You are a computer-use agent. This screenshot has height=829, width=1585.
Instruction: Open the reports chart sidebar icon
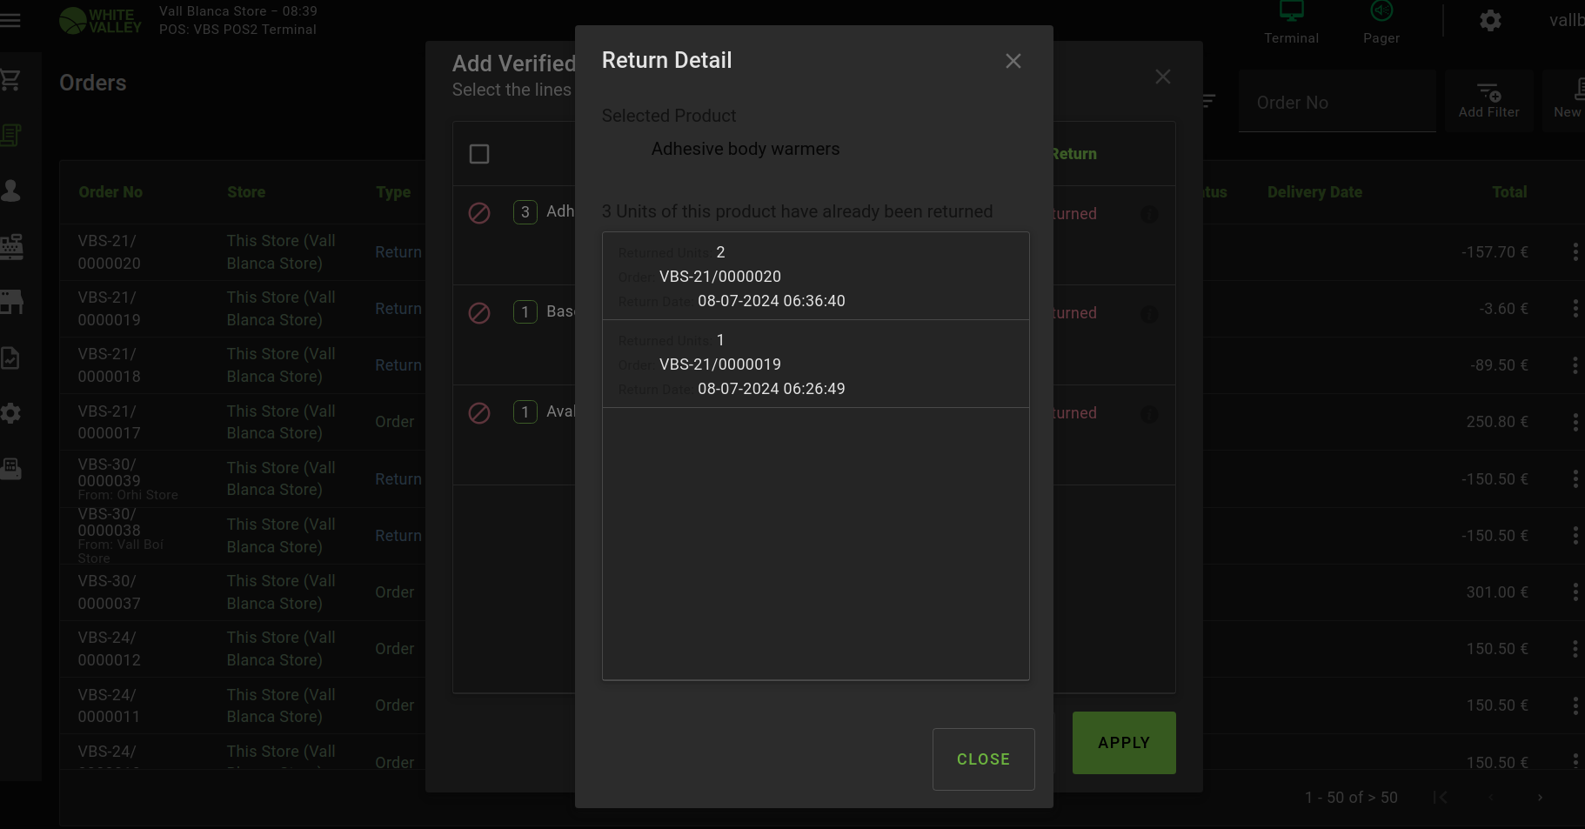(x=10, y=358)
